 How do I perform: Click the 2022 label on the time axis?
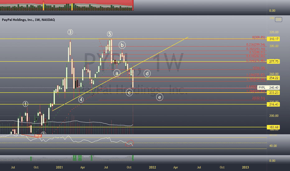tap(152, 167)
